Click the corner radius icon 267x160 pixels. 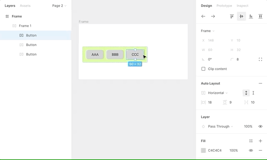[232, 59]
